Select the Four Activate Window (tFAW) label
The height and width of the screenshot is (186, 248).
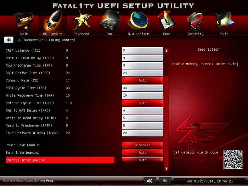[x=32, y=133]
